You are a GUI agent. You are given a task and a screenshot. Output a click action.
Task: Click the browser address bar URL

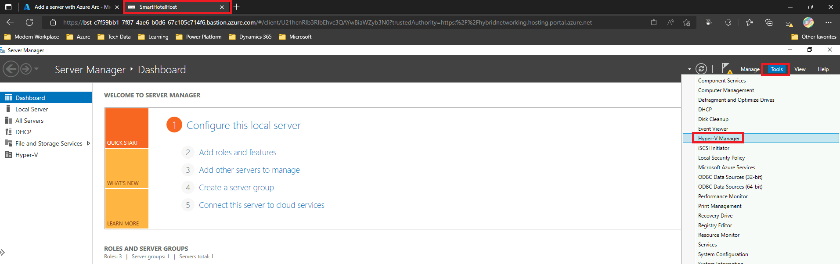coord(327,22)
